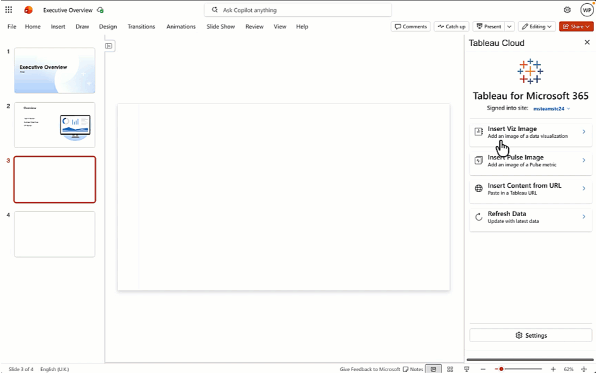Viewport: 596px width, 373px height.
Task: Expand the Present options dropdown arrow
Action: tap(510, 26)
